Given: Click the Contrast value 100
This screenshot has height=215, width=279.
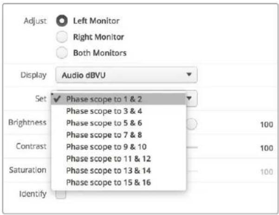Looking at the screenshot, I should pos(266,148).
